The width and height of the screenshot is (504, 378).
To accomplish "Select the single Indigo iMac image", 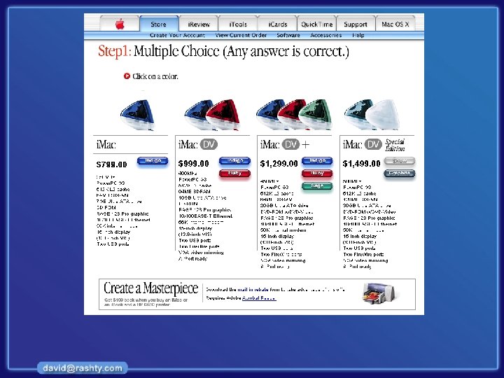I will click(x=138, y=114).
